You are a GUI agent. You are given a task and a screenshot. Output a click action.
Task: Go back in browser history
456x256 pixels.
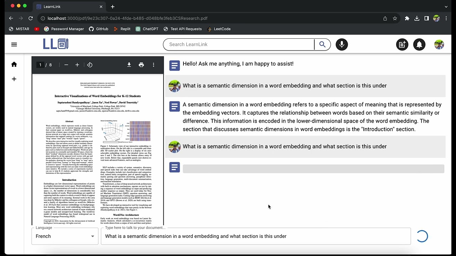coord(11,18)
